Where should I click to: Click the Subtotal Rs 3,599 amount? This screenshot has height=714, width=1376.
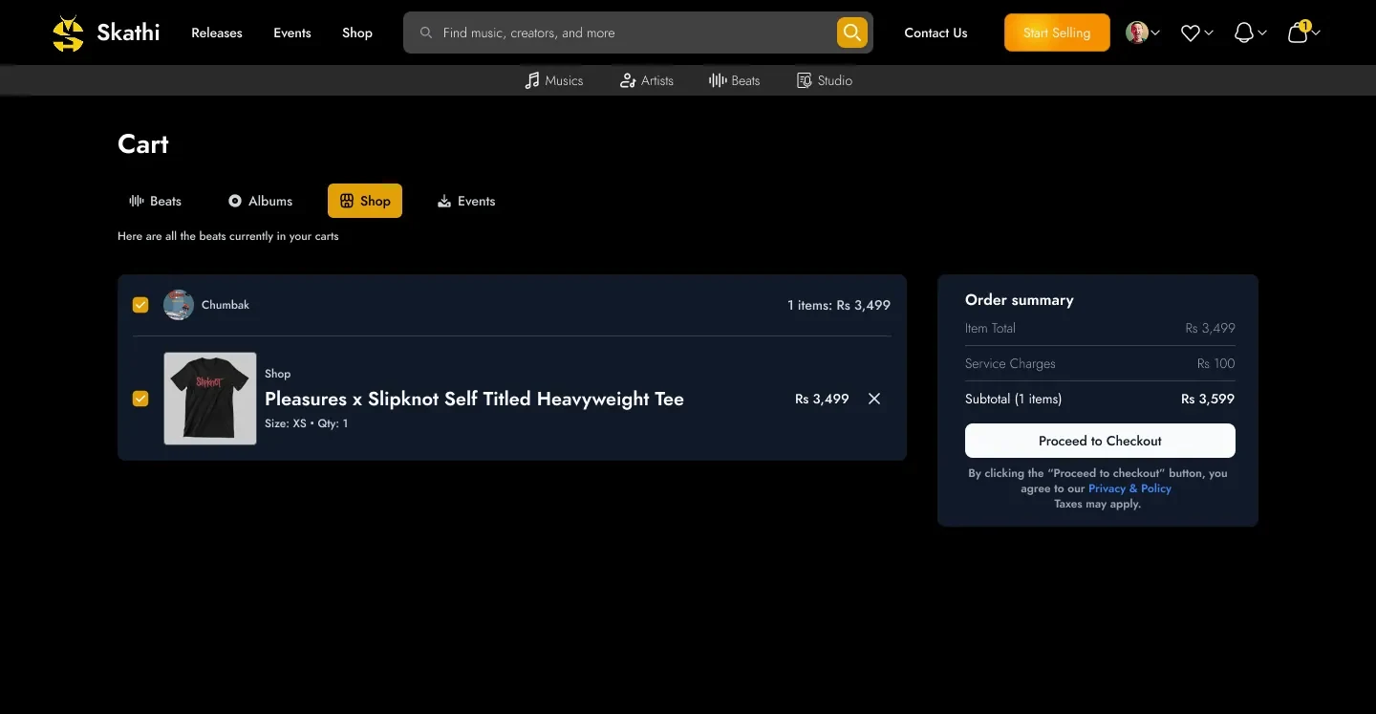tap(1208, 399)
